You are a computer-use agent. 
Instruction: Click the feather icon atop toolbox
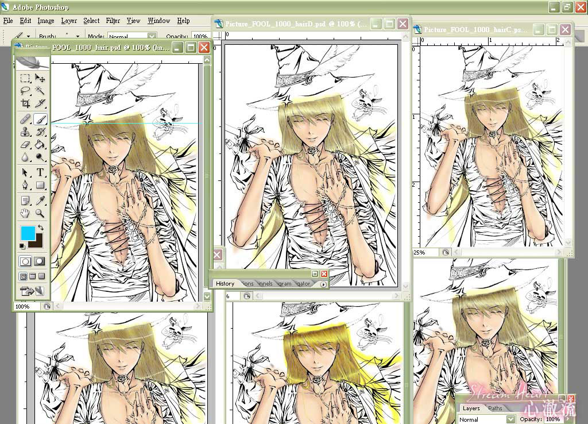coord(32,62)
